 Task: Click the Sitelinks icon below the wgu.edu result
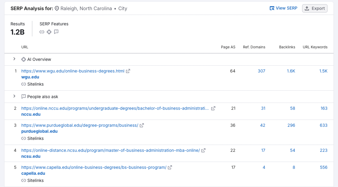point(23,84)
